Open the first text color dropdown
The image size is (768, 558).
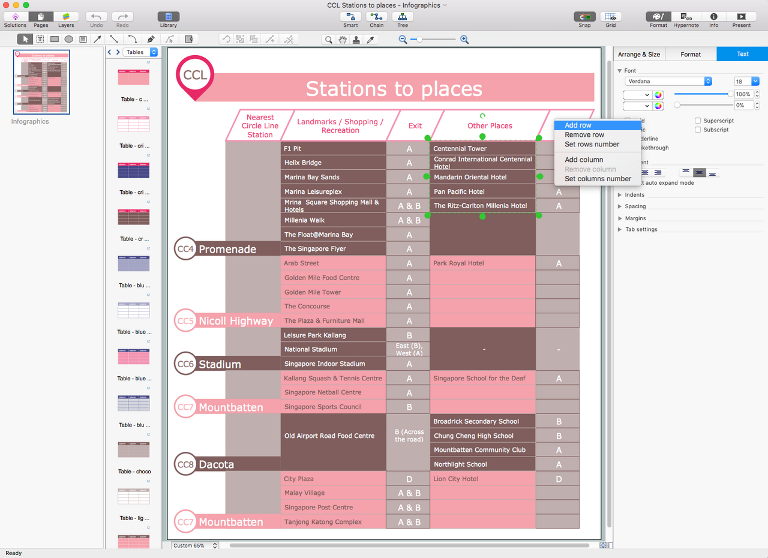[x=638, y=95]
